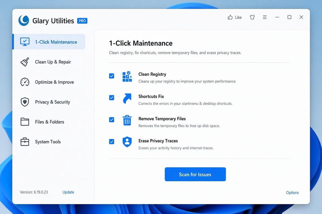Click 'Removes the temporary files' description

click(x=179, y=126)
